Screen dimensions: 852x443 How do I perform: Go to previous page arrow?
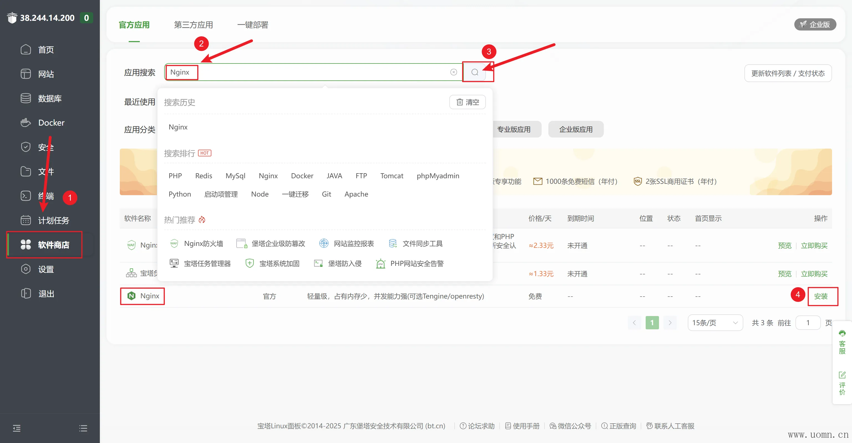(x=634, y=323)
